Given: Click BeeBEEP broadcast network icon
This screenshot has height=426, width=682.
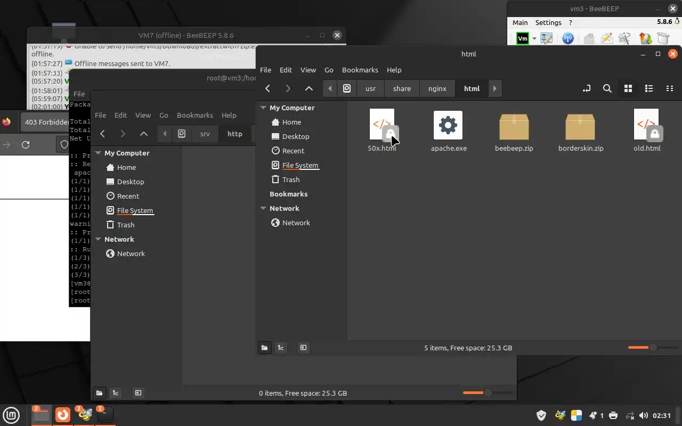Looking at the screenshot, I should pyautogui.click(x=568, y=38).
